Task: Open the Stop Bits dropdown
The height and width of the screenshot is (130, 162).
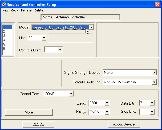Action: [x=147, y=112]
